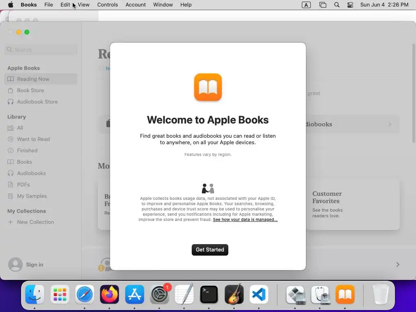This screenshot has height=312, width=416.
Task: Click the date and time in menu bar
Action: (384, 5)
